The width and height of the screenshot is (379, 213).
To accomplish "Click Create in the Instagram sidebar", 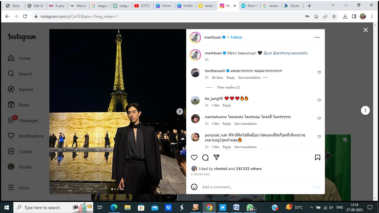I will pyautogui.click(x=19, y=151).
